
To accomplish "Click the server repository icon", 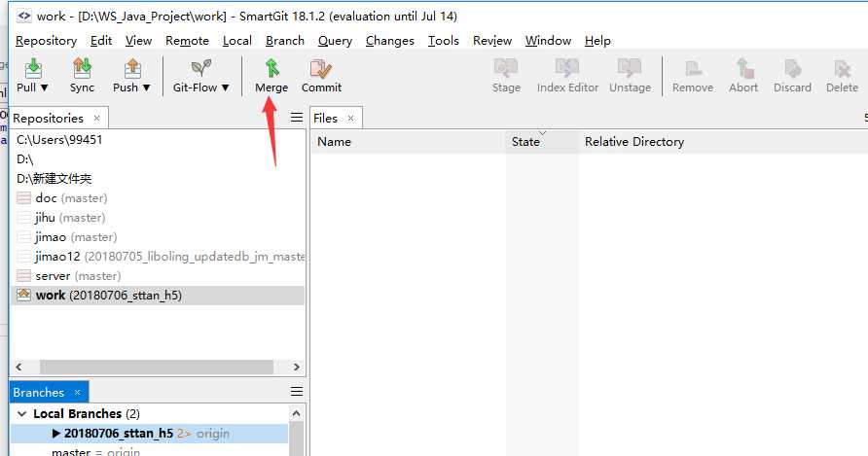I will click(23, 275).
